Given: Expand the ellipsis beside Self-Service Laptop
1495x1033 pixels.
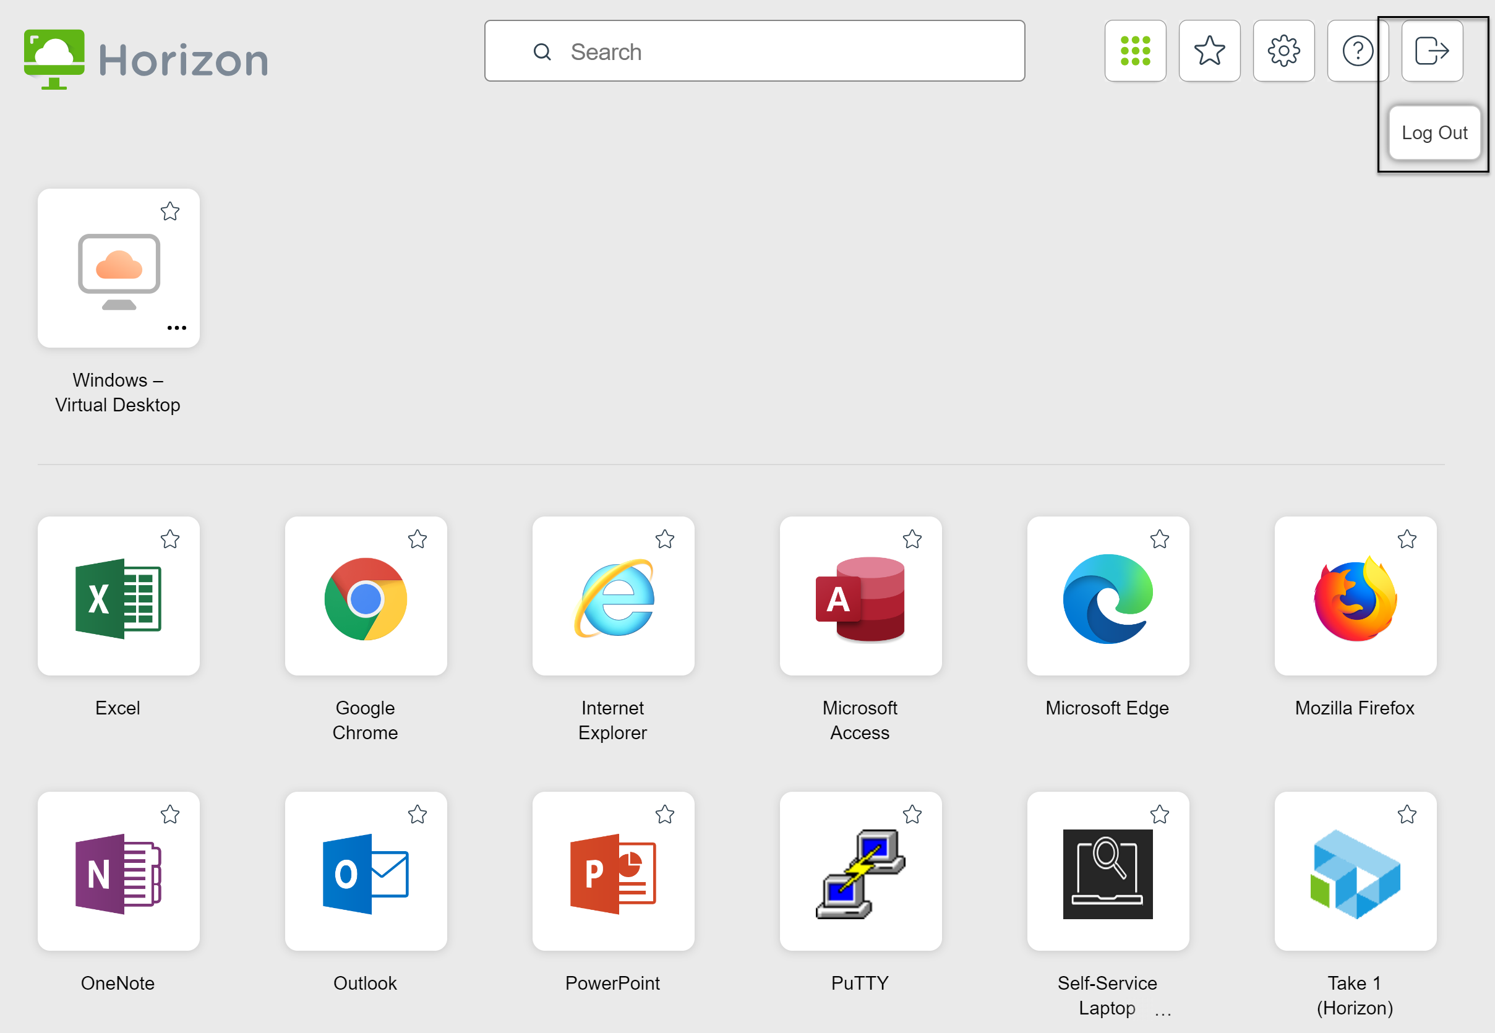Looking at the screenshot, I should point(1163,1014).
